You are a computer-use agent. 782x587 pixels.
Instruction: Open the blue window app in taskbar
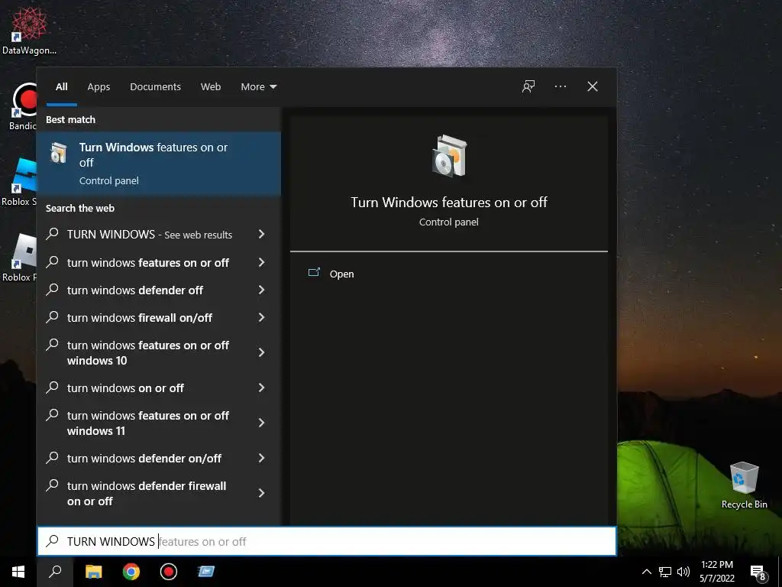tap(206, 572)
